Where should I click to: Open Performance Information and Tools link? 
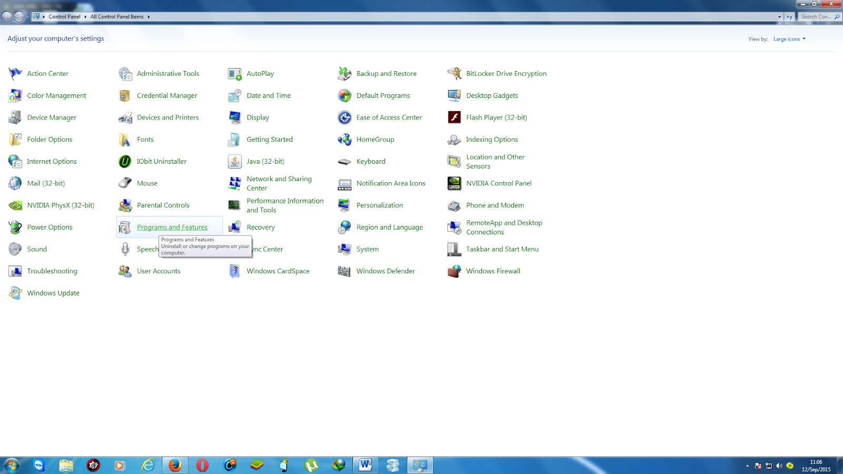pos(285,205)
